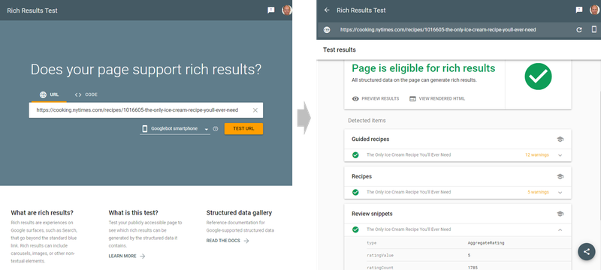The width and height of the screenshot is (601, 270).
Task: Click the Test results header label
Action: pos(340,49)
